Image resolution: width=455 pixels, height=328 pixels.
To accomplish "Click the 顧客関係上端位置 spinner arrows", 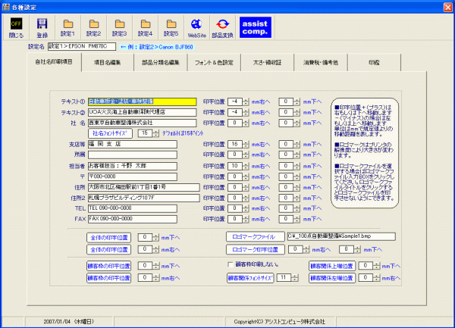I will 377,266.
